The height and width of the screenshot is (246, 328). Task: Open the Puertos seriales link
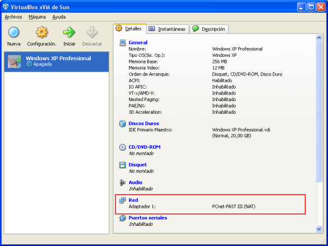pyautogui.click(x=148, y=218)
